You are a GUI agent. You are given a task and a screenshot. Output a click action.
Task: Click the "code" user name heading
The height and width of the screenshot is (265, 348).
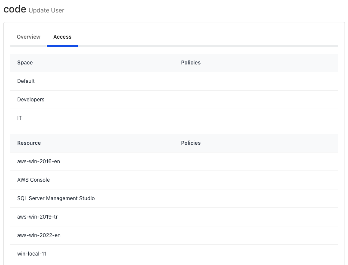(15, 9)
